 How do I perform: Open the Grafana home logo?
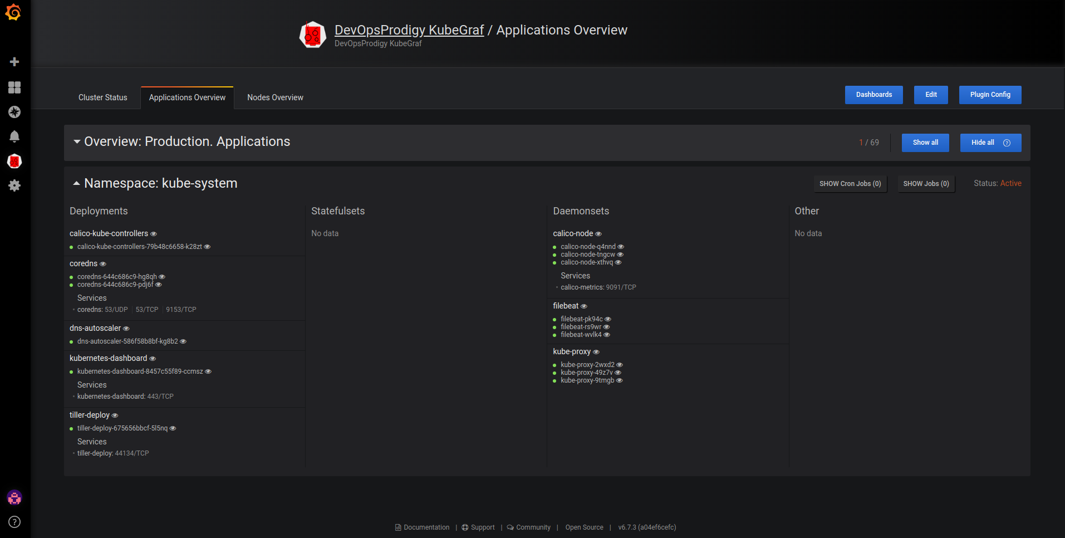point(13,12)
